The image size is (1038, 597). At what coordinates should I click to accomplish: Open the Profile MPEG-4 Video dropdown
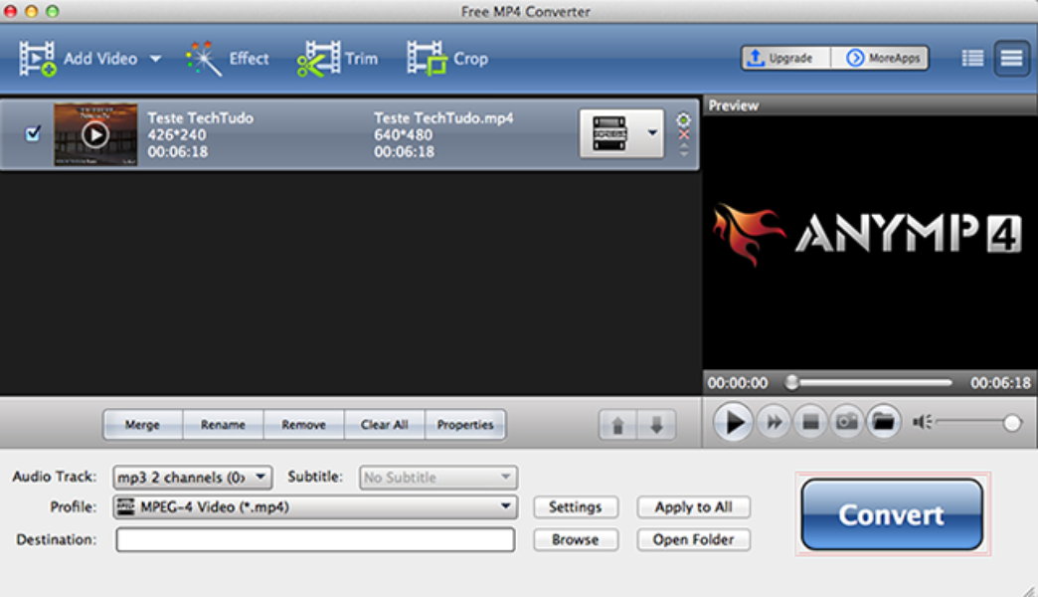coord(315,507)
